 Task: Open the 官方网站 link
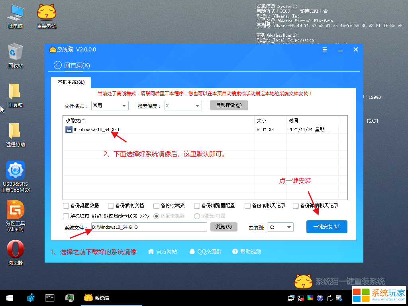tap(167, 252)
